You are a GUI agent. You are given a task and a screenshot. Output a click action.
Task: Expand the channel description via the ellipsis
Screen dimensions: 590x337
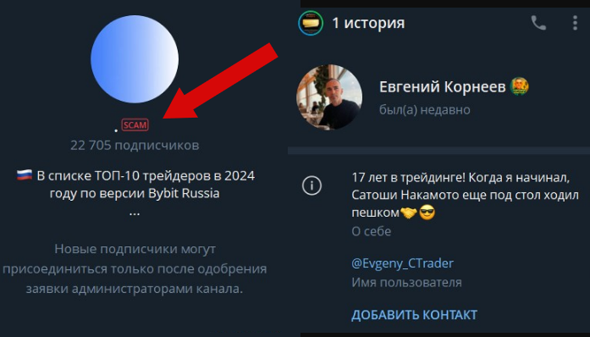click(134, 213)
